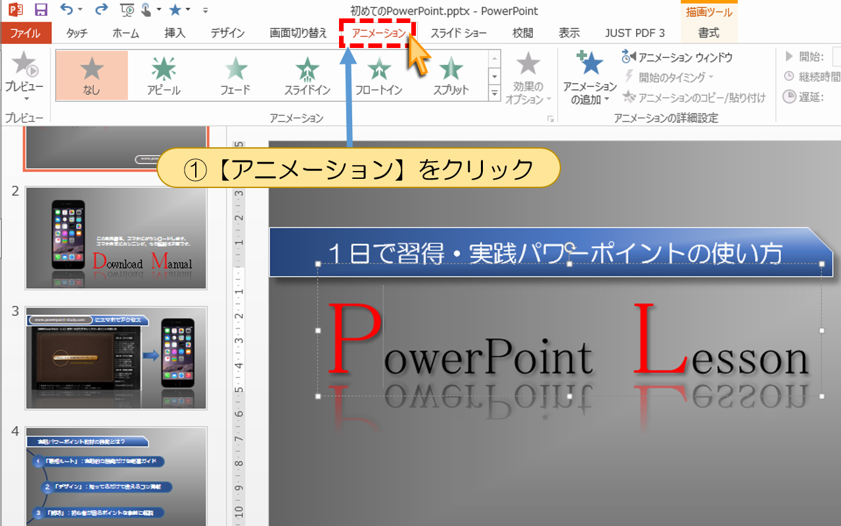Click the blue star icon in quick access toolbar

tap(175, 9)
